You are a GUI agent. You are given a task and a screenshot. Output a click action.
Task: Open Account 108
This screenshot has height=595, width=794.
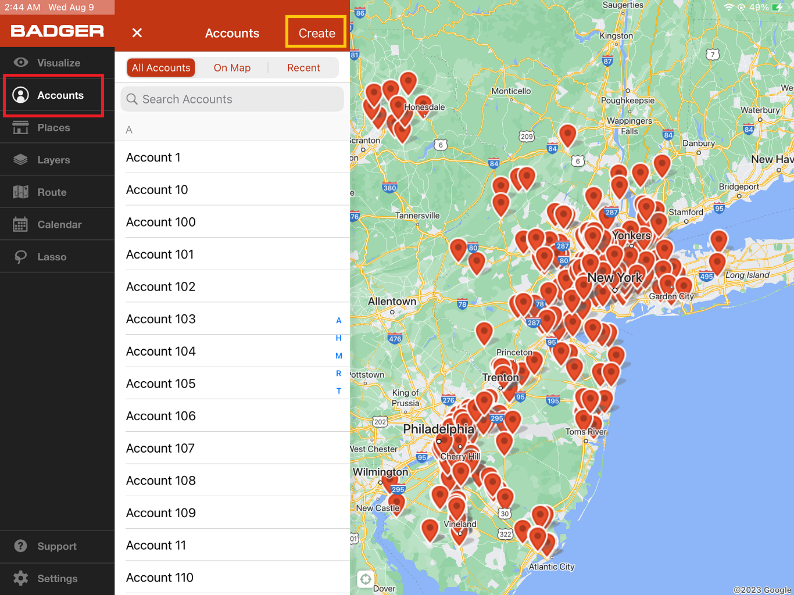(233, 481)
